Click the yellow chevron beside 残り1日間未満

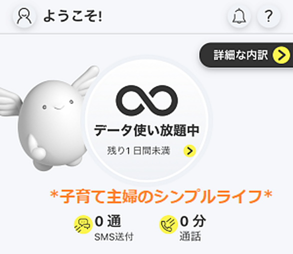[x=189, y=151]
